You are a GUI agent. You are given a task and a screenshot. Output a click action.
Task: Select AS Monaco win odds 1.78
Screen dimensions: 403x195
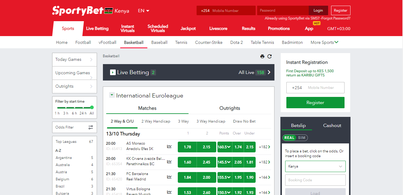(x=187, y=147)
